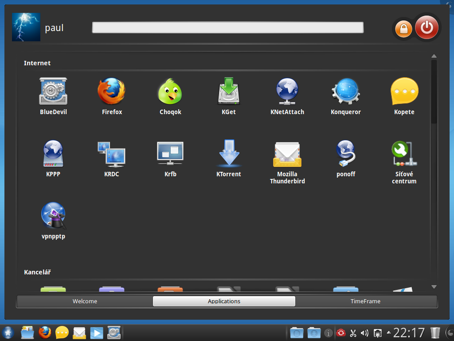The image size is (454, 341).
Task: Open KRDC remote desktop client
Action: pos(112,159)
